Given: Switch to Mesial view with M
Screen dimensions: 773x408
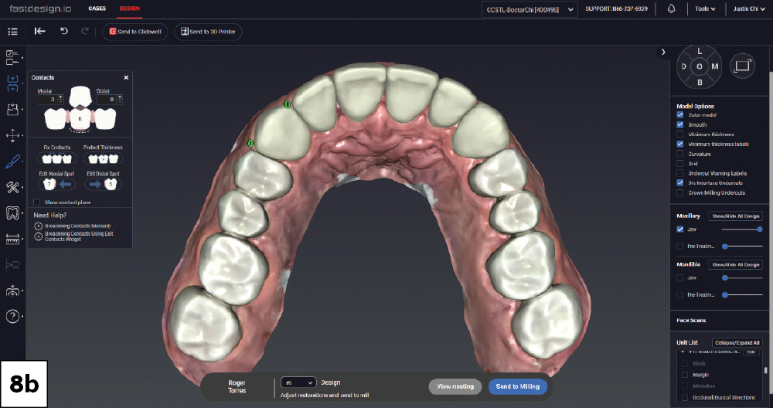Looking at the screenshot, I should [715, 66].
